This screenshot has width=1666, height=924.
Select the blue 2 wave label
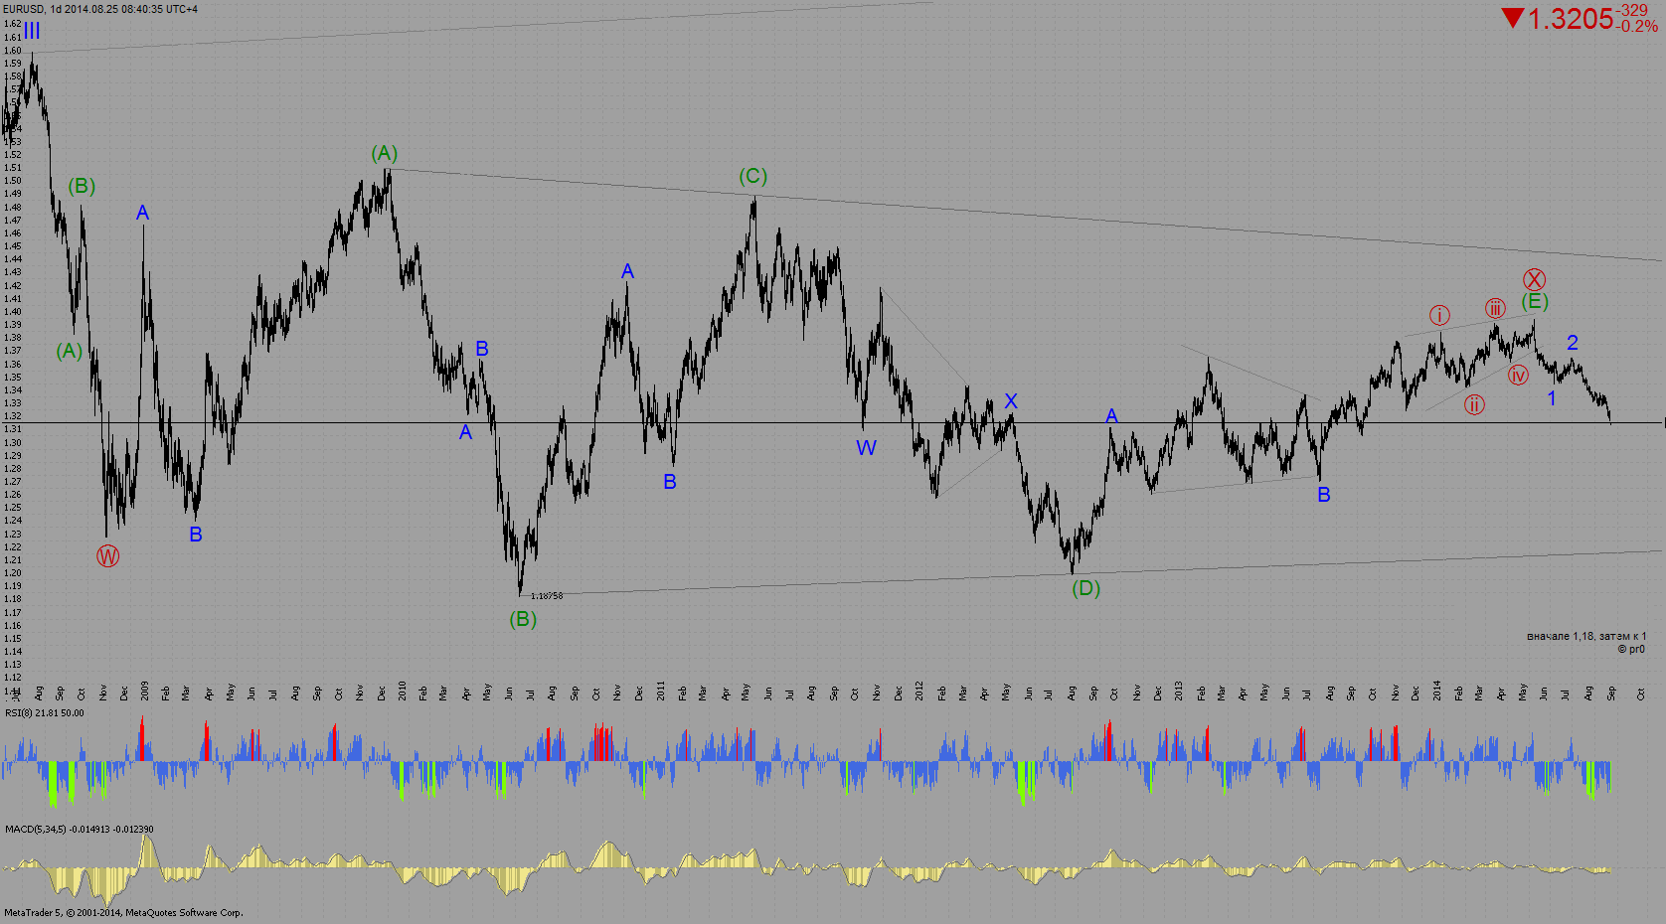click(x=1573, y=343)
